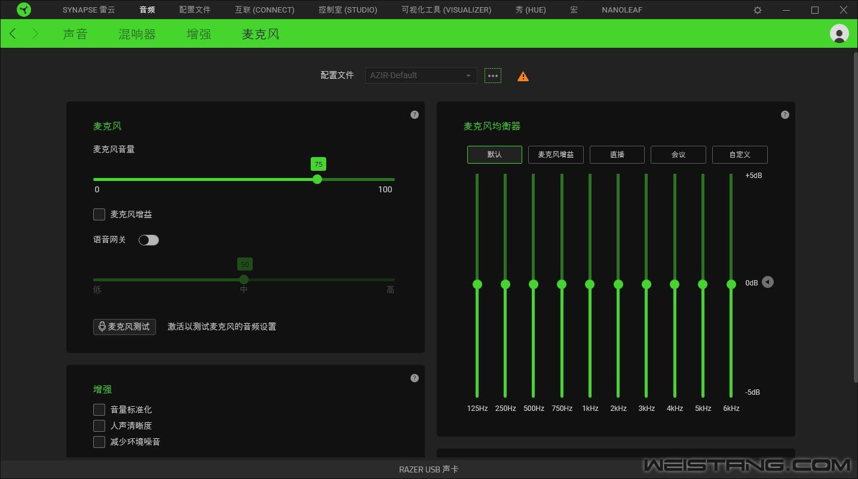The width and height of the screenshot is (858, 479).
Task: Click the vertical page scrollbar
Action: (854, 216)
